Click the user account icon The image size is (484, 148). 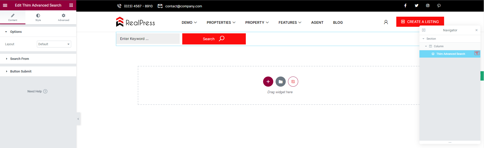[386, 22]
